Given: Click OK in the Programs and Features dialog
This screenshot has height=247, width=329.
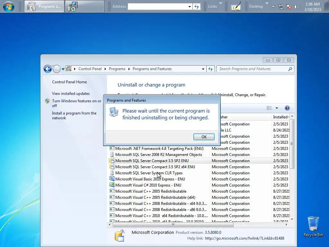Looking at the screenshot, I should click(x=204, y=137).
